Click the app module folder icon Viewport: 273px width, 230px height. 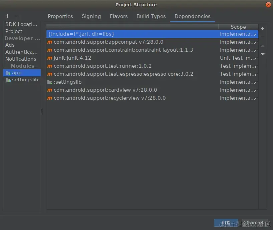(x=8, y=73)
